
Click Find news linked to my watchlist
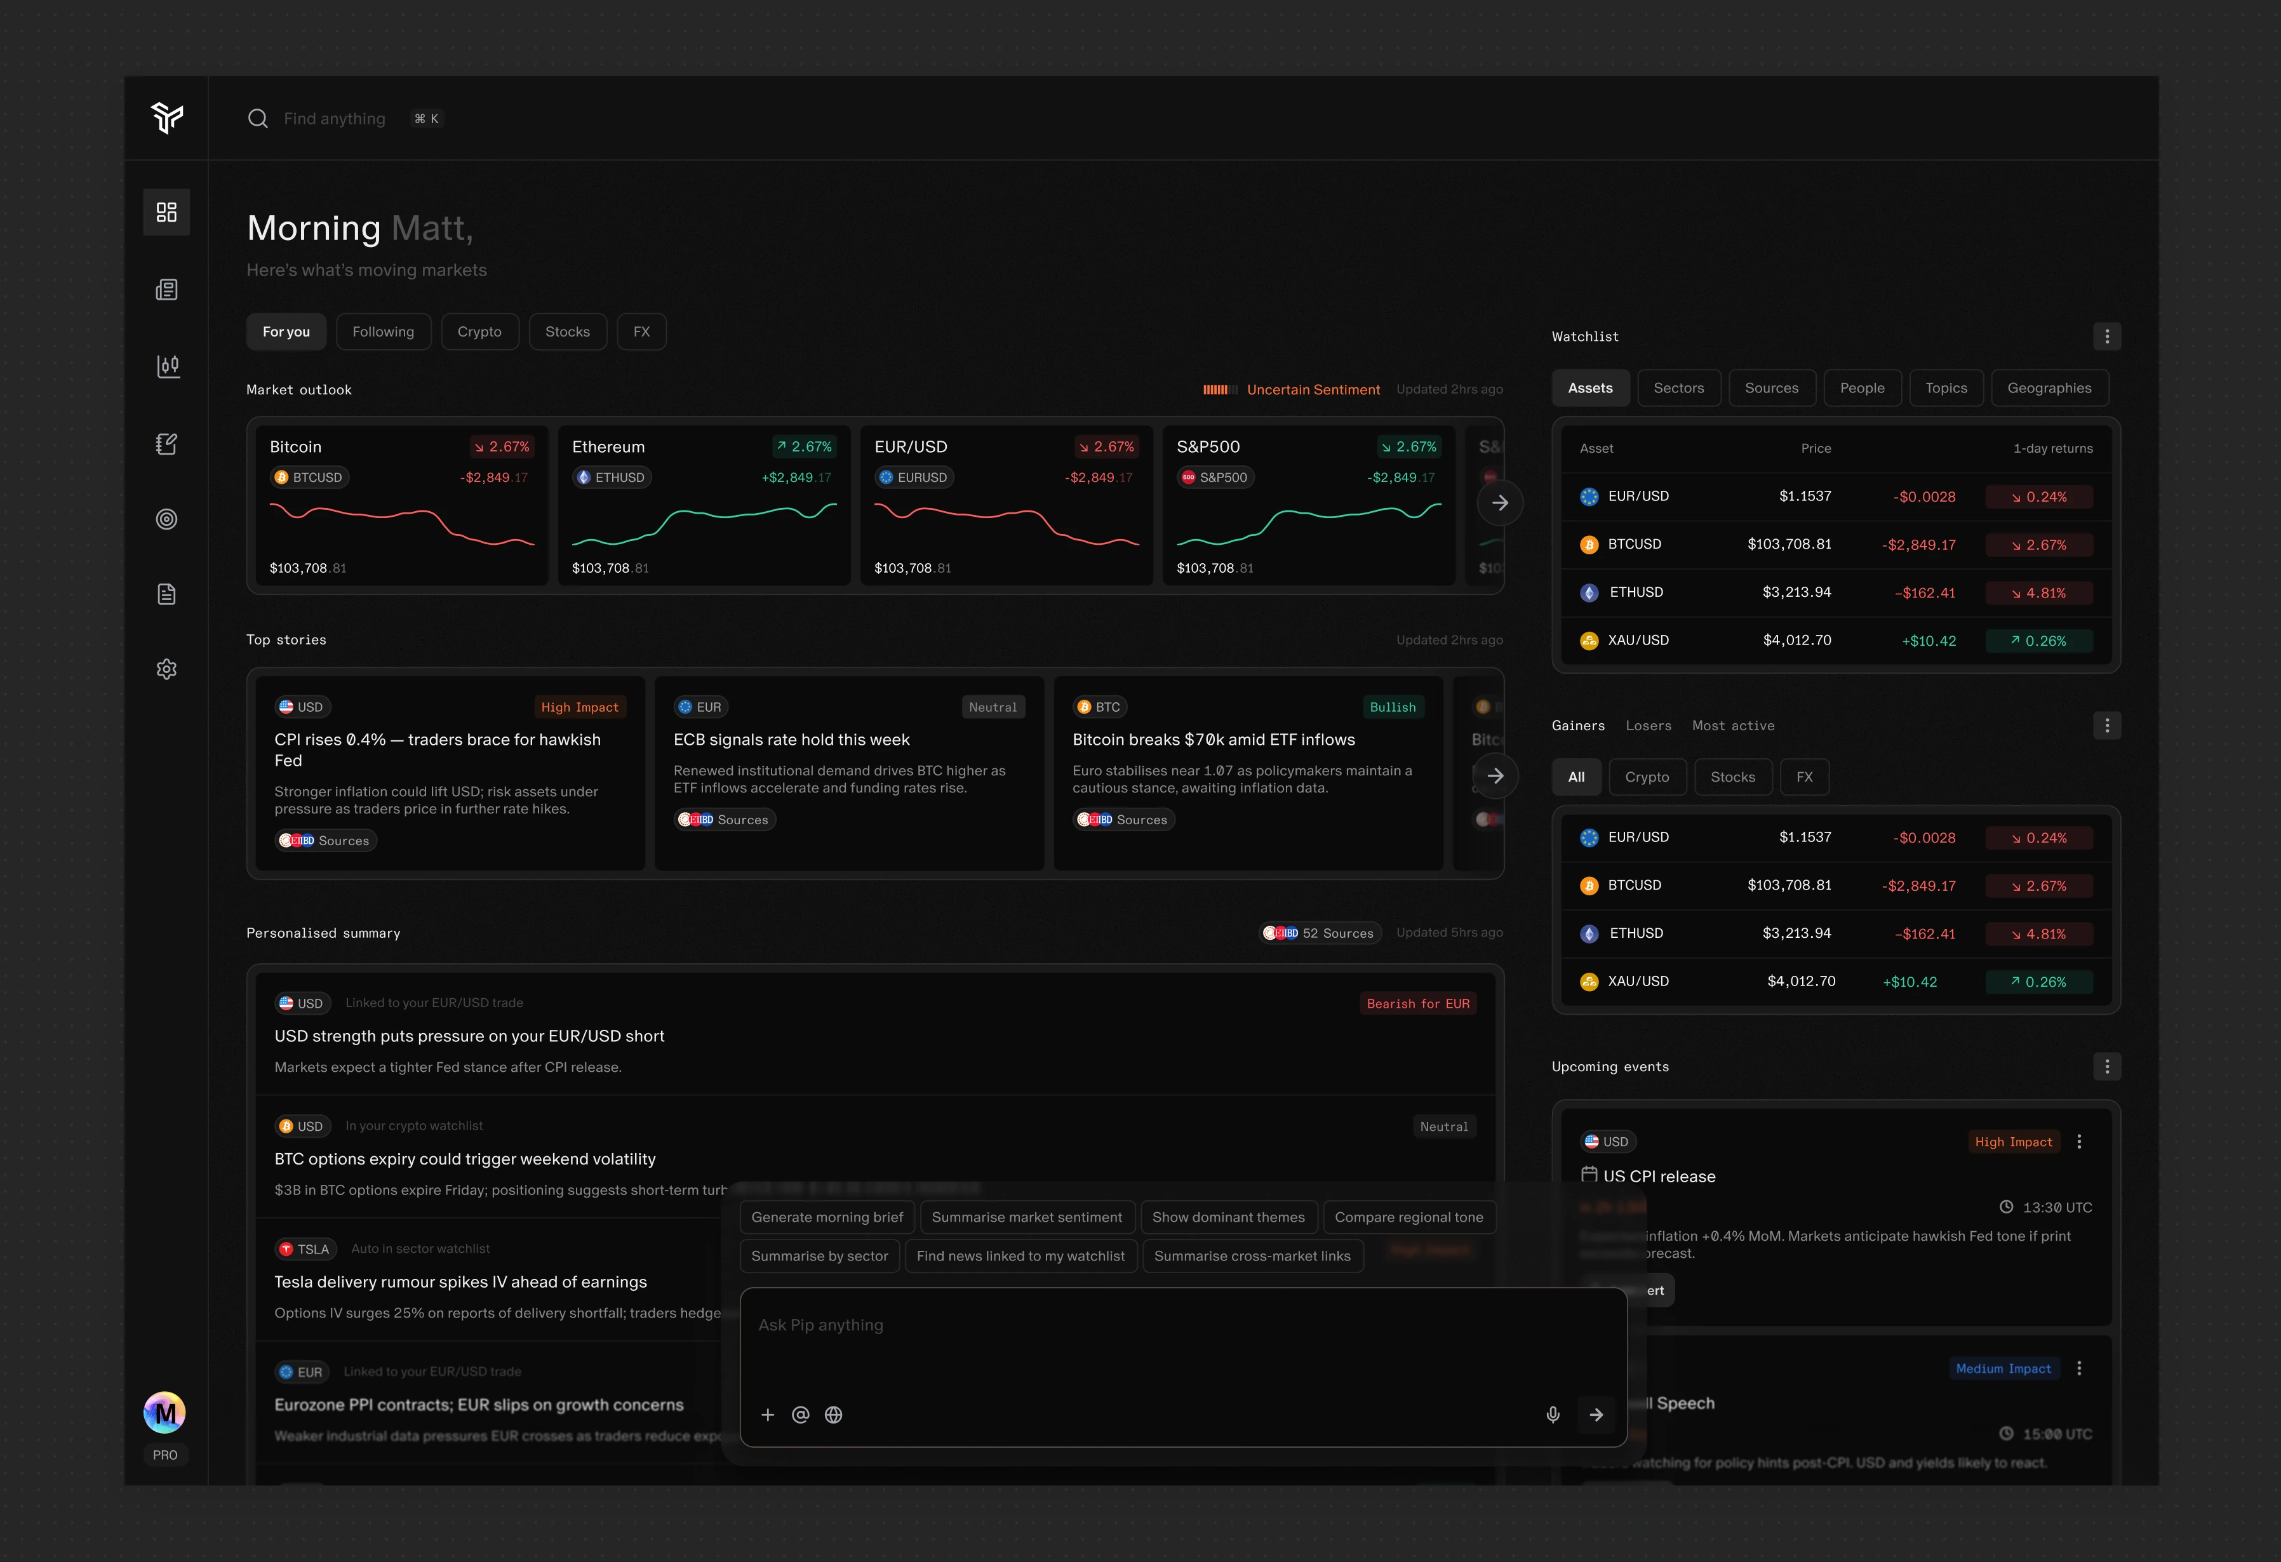point(1020,1256)
